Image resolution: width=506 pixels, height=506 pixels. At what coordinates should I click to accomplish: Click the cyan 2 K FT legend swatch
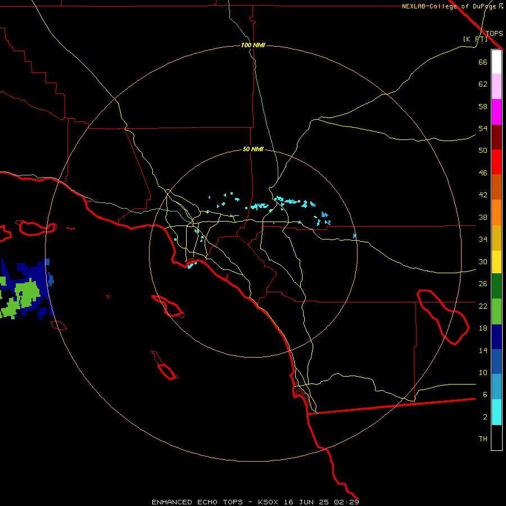[x=496, y=412]
